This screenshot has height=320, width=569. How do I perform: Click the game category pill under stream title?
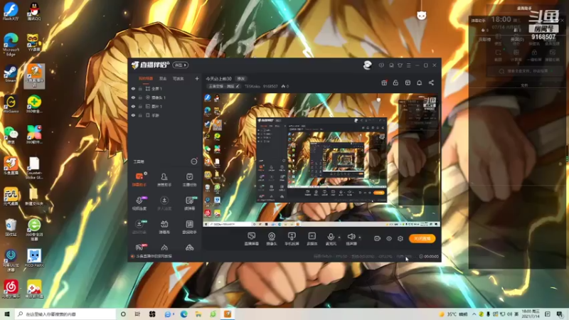click(224, 86)
